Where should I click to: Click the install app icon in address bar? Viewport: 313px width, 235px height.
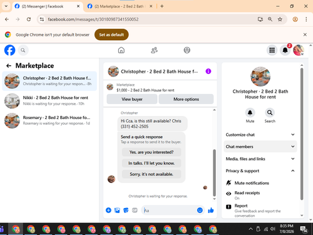click(x=260, y=19)
